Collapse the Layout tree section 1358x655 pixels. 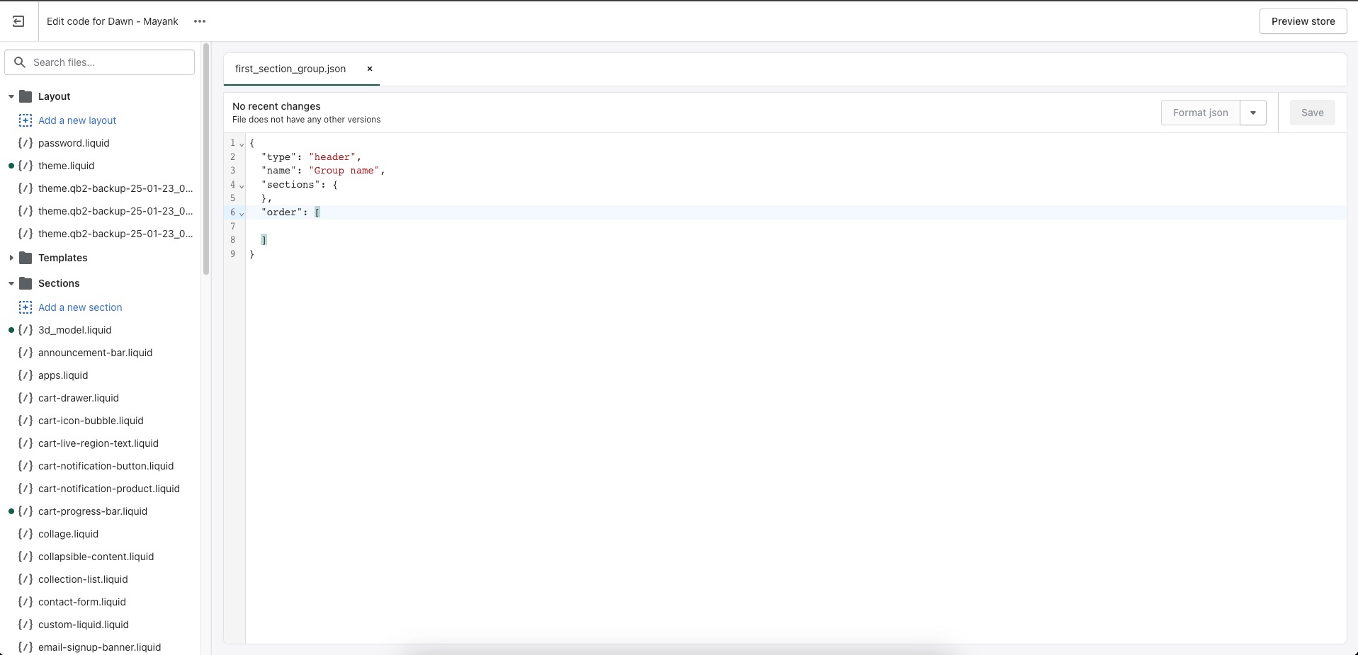coord(11,96)
